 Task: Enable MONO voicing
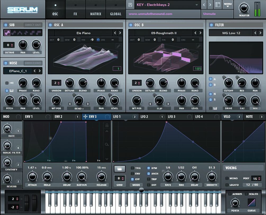click(227, 178)
